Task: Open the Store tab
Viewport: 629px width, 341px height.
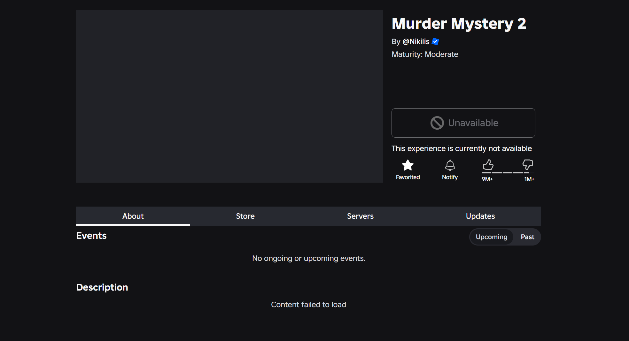Action: coord(245,216)
